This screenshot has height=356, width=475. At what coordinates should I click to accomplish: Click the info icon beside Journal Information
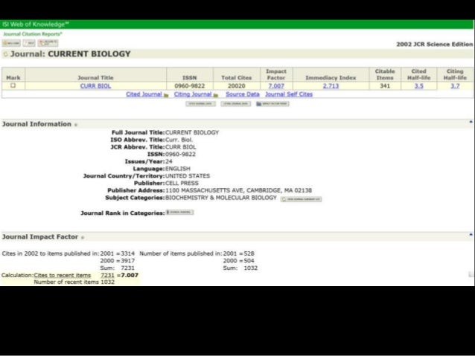[x=76, y=125]
